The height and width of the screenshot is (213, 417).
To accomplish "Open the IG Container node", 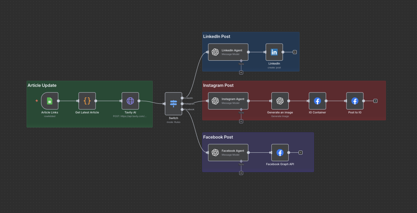I will 317,101.
